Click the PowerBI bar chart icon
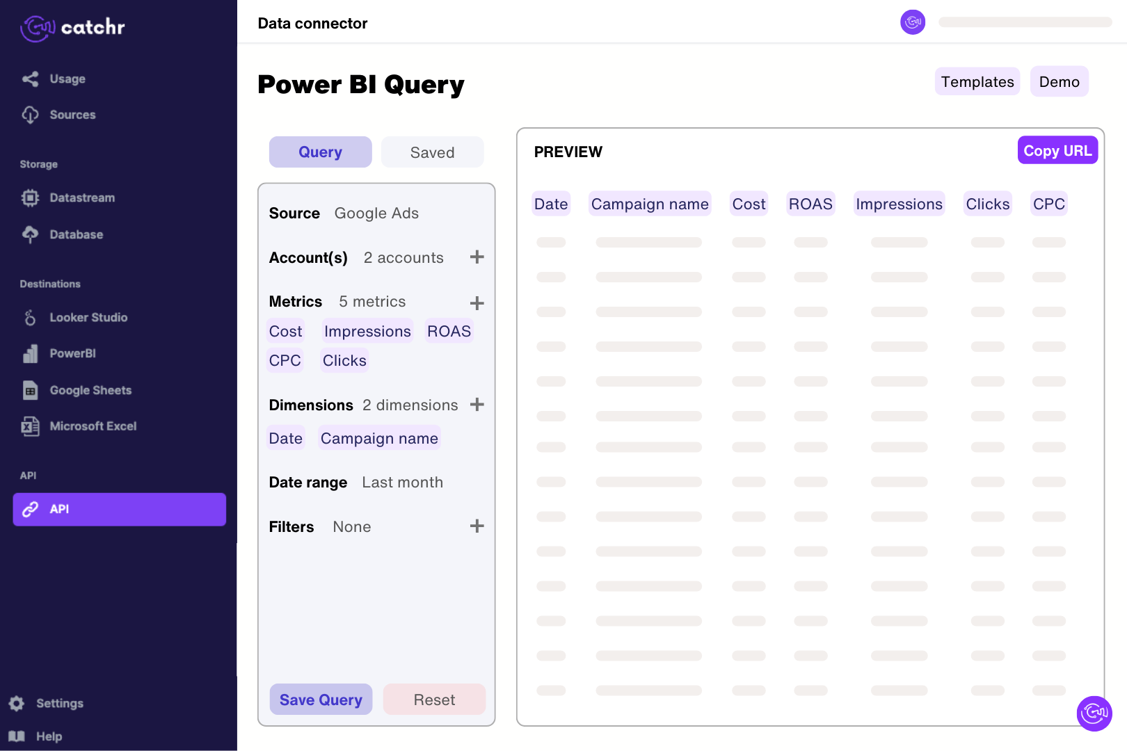 (x=30, y=353)
